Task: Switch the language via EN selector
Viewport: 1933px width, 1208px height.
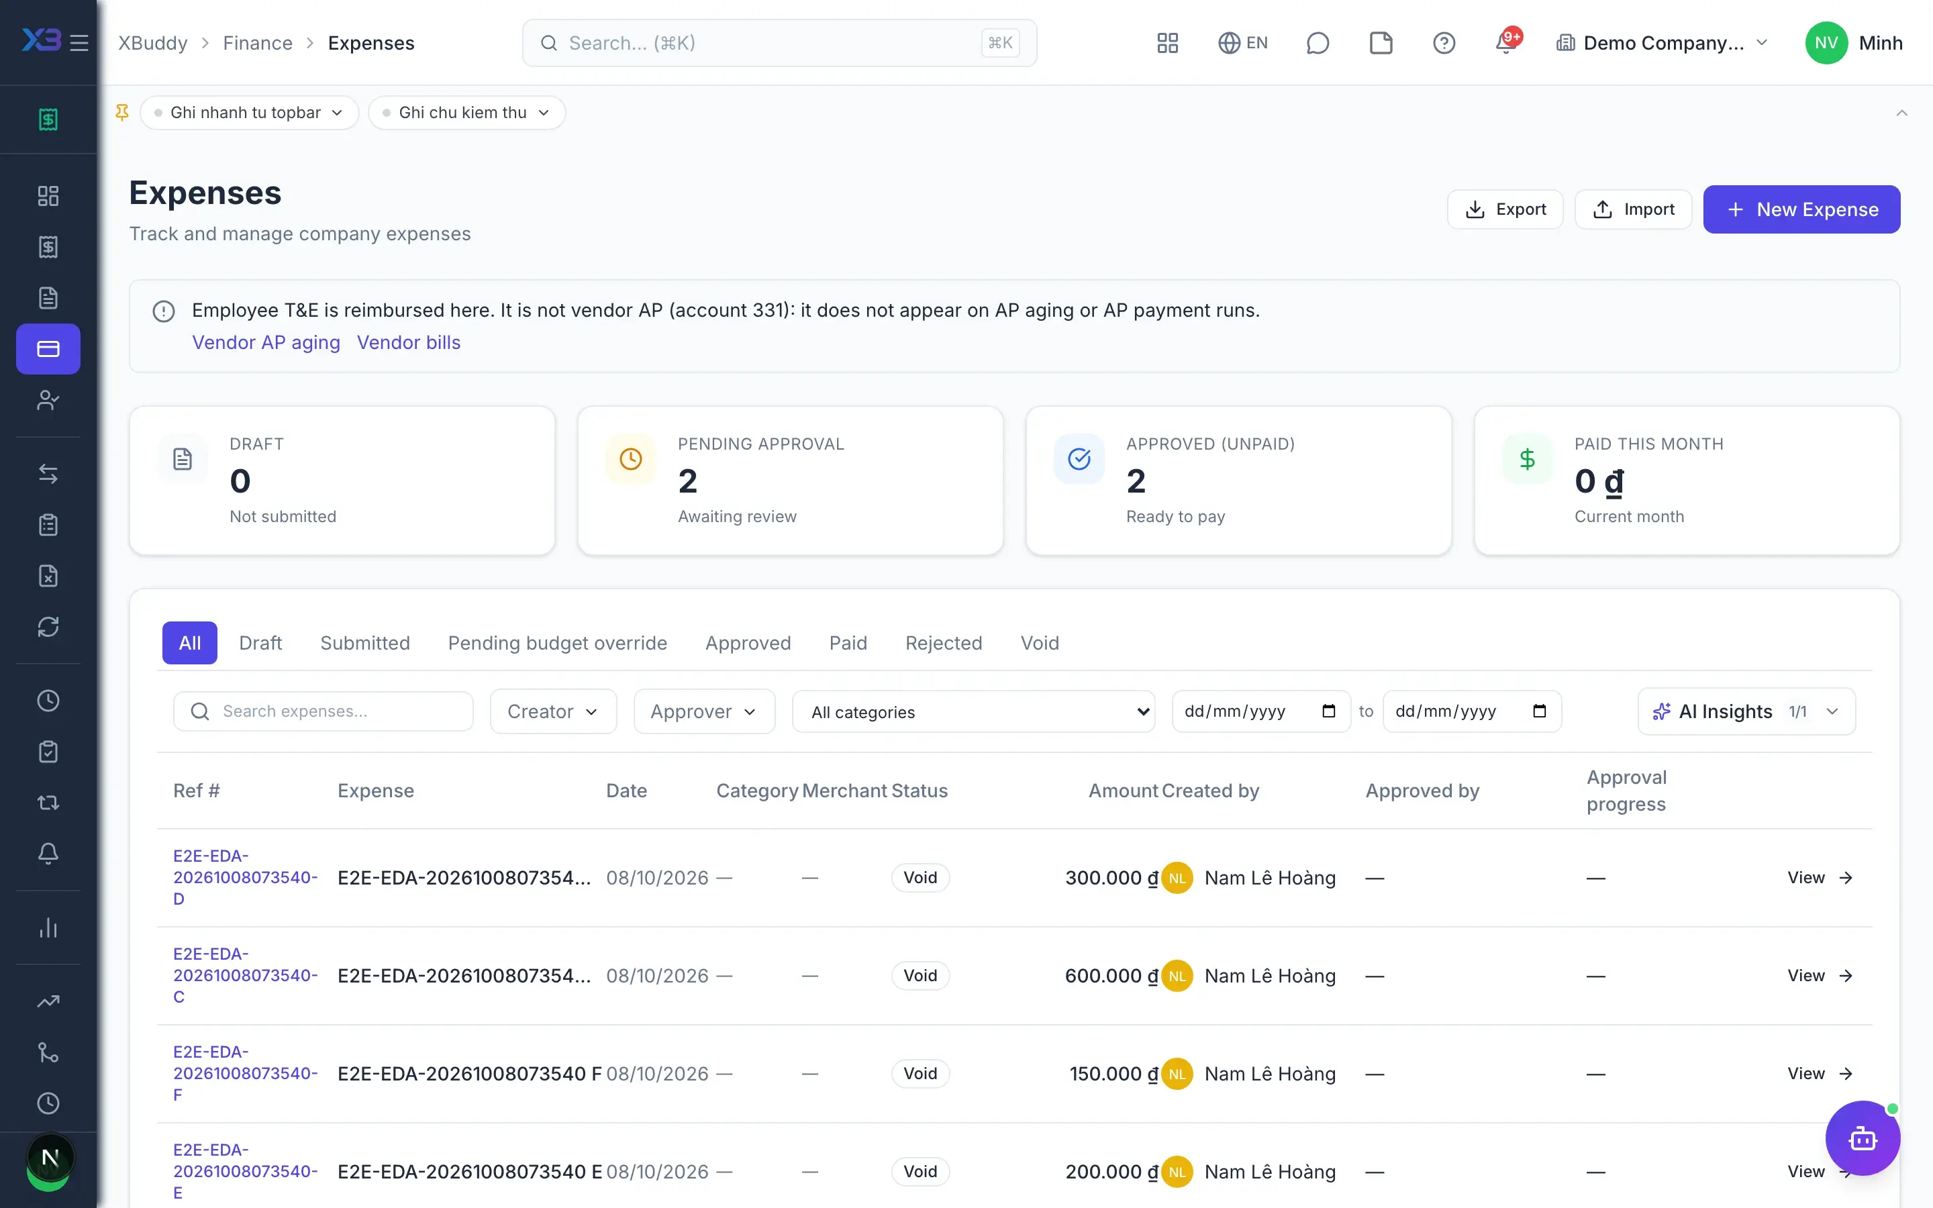Action: 1242,42
